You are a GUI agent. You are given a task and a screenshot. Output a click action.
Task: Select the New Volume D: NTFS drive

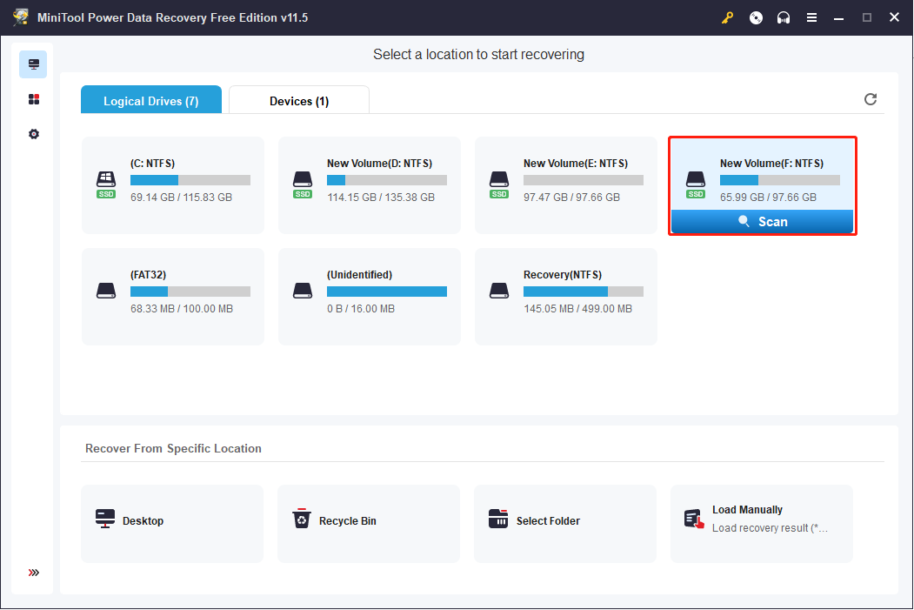pos(370,184)
